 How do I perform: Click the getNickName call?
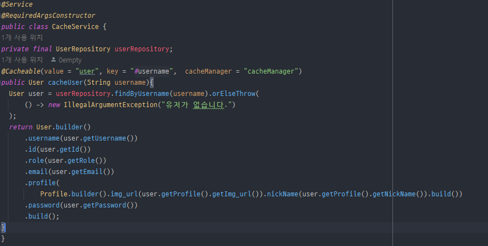[394, 195]
